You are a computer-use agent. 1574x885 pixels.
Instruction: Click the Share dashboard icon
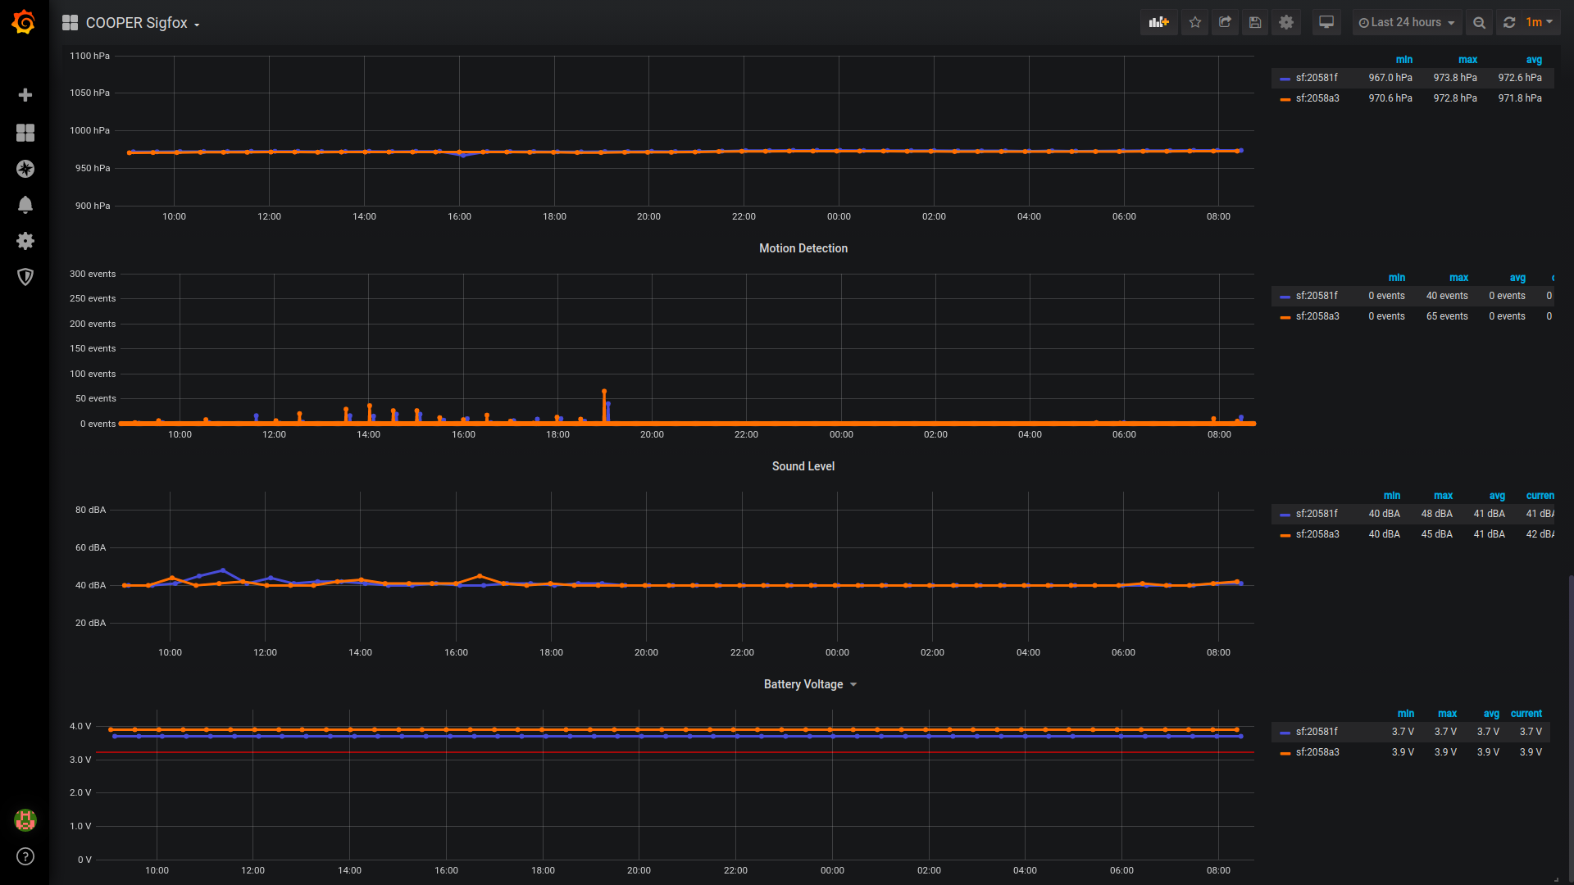(1225, 22)
